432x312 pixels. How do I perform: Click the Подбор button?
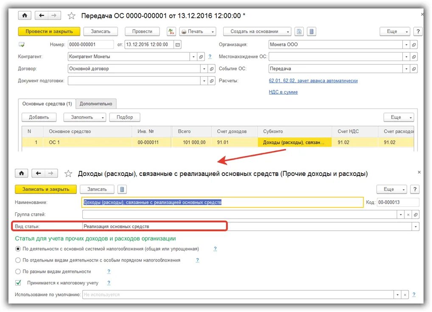[124, 117]
